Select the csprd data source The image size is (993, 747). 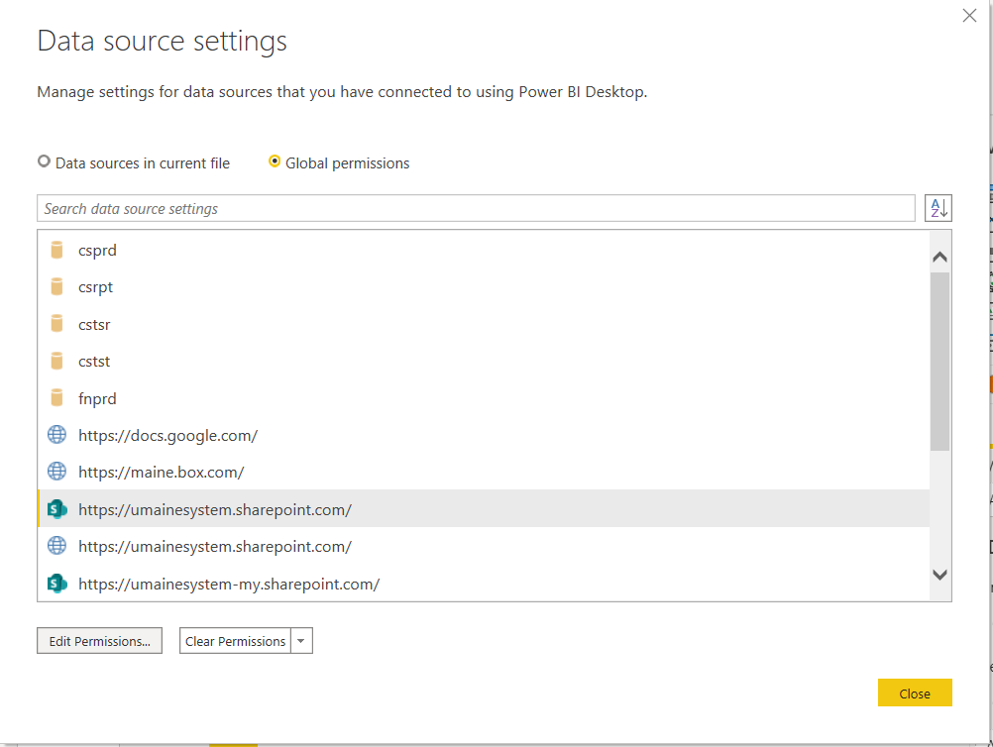pos(484,250)
